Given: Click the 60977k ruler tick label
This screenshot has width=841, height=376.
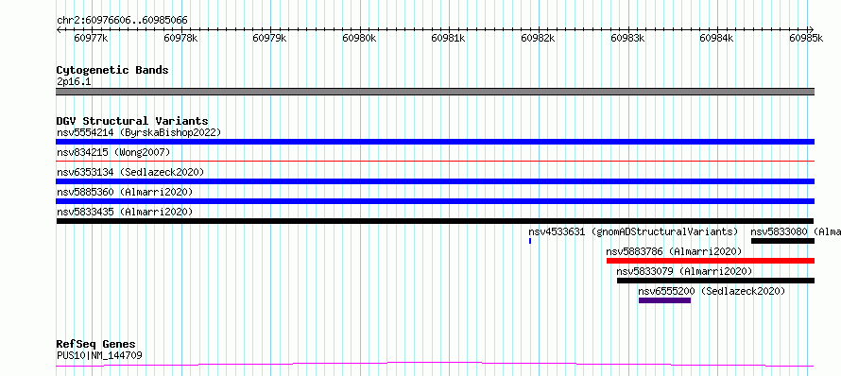Looking at the screenshot, I should [x=91, y=38].
